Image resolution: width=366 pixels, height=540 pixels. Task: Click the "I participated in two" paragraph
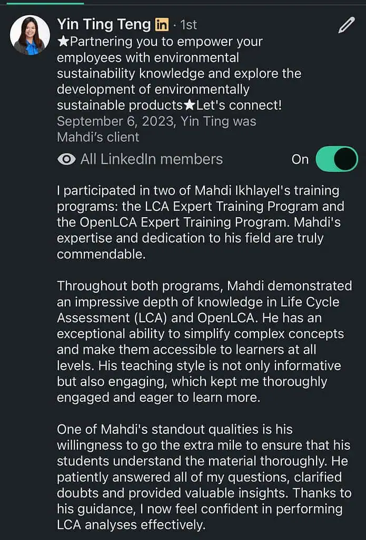(200, 222)
